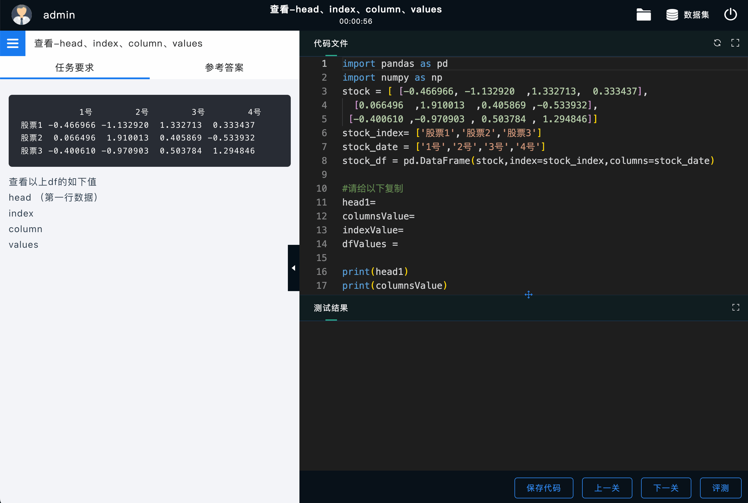The width and height of the screenshot is (748, 503).
Task: Click the print(head1) code line
Action: (375, 272)
